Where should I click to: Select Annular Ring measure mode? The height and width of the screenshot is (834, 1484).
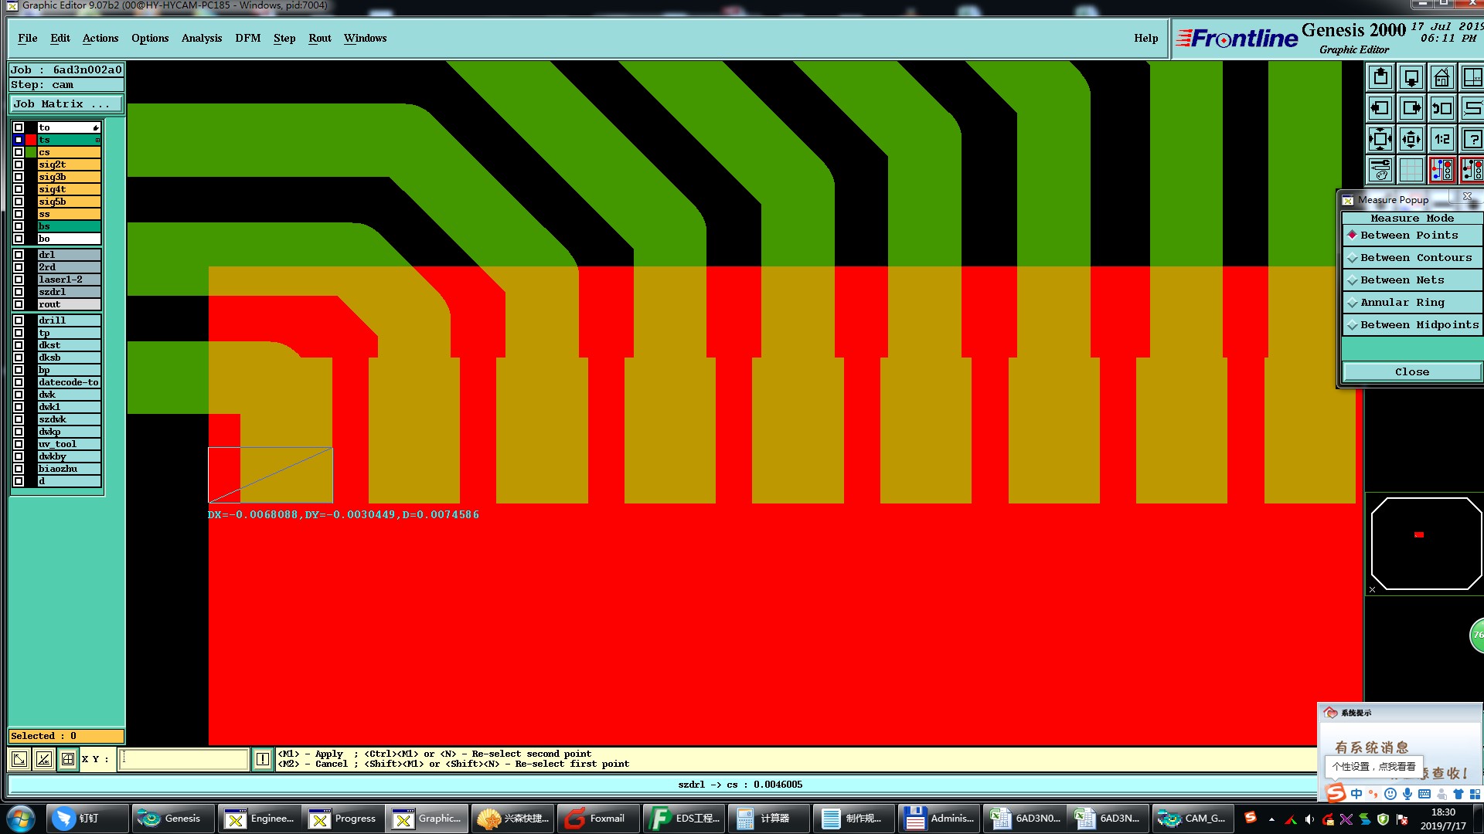[x=1402, y=303]
